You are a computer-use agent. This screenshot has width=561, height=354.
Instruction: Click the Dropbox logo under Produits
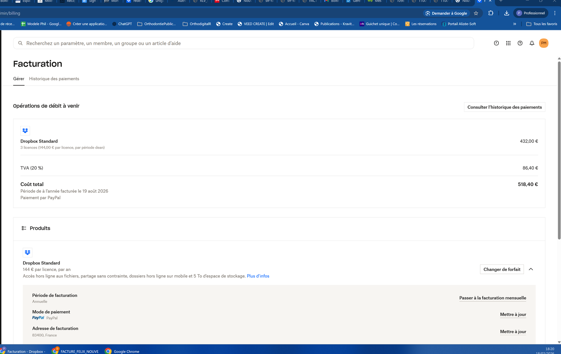click(27, 252)
